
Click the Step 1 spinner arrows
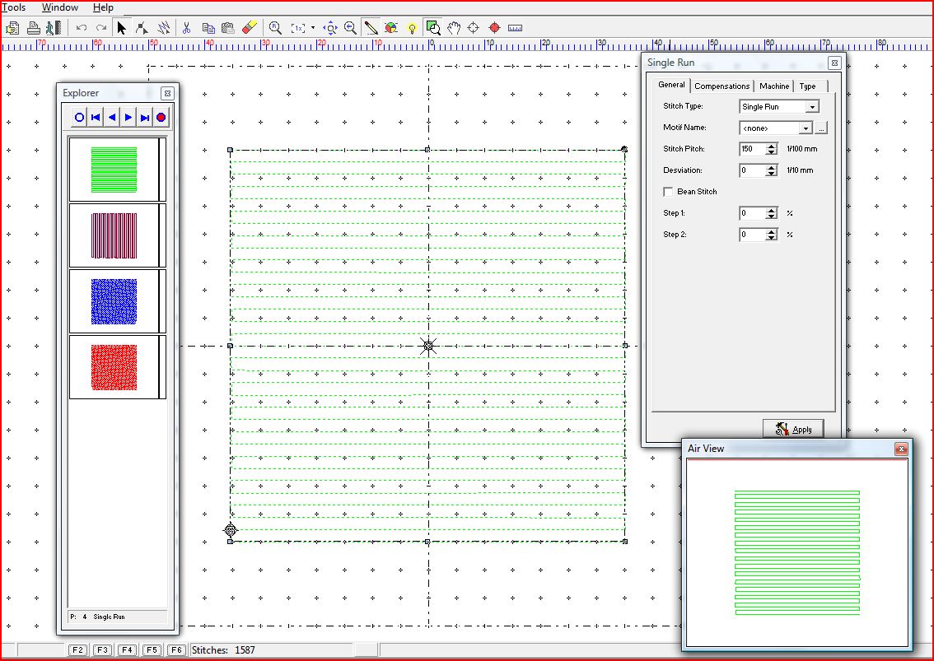[772, 214]
